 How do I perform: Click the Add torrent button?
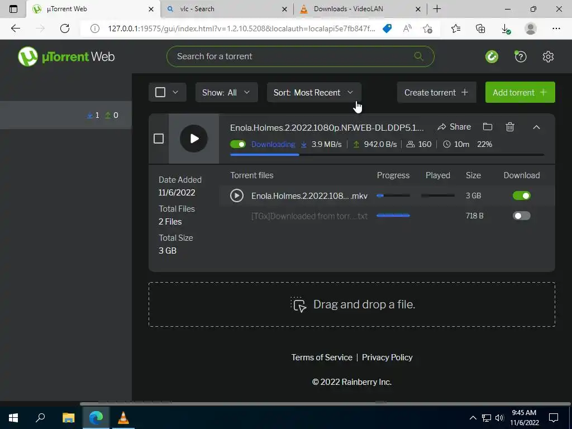(520, 92)
